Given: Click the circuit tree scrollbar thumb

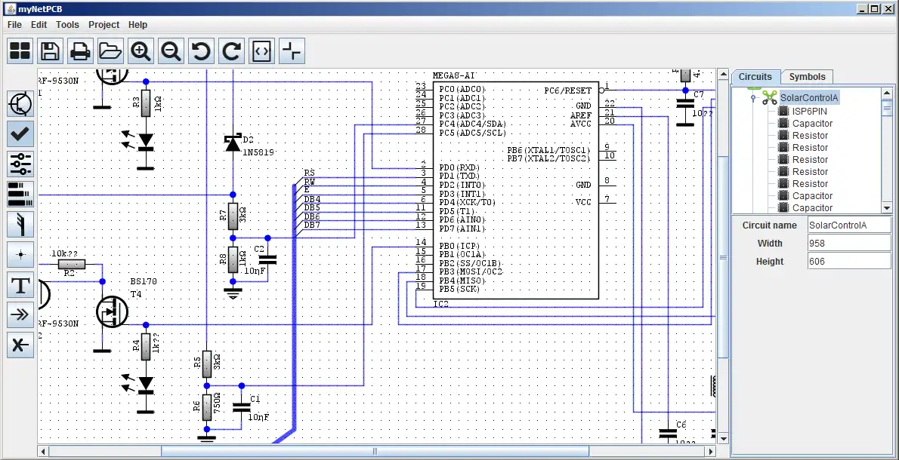Looking at the screenshot, I should coord(887,108).
